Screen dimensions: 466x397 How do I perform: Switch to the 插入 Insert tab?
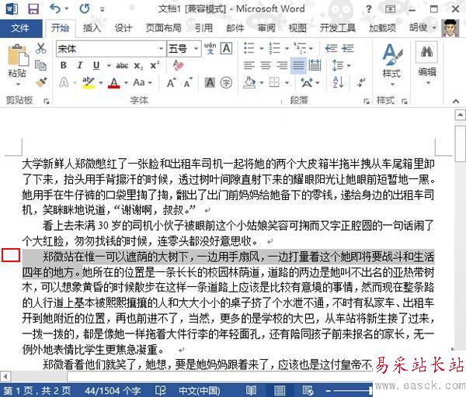[x=92, y=28]
